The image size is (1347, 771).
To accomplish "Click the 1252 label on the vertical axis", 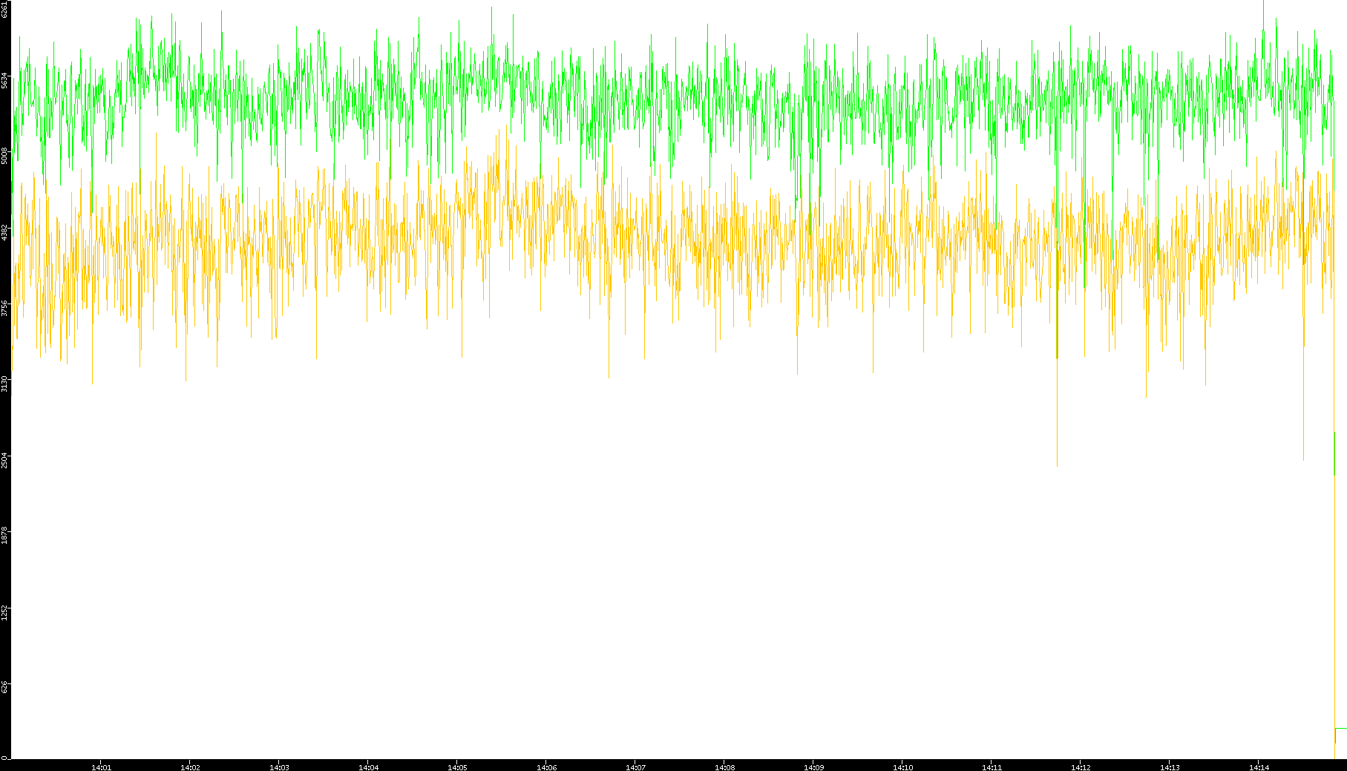I will pos(4,611).
